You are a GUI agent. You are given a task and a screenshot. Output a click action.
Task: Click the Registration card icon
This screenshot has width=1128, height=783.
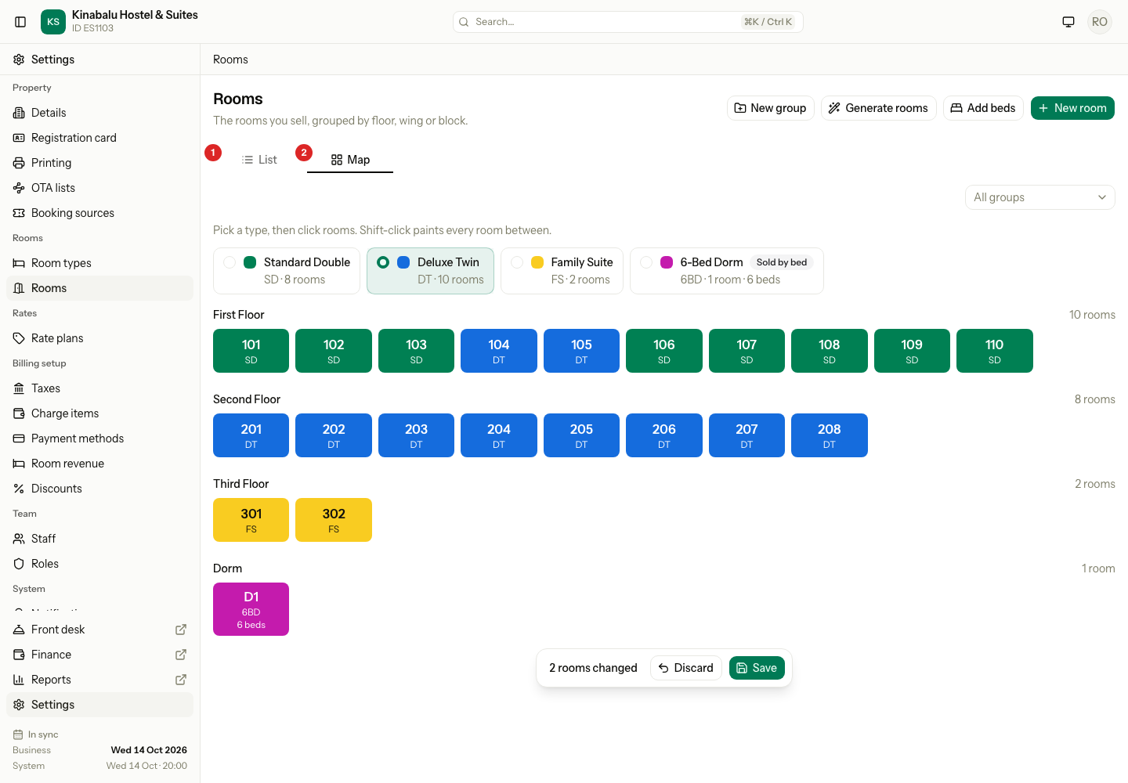[19, 138]
